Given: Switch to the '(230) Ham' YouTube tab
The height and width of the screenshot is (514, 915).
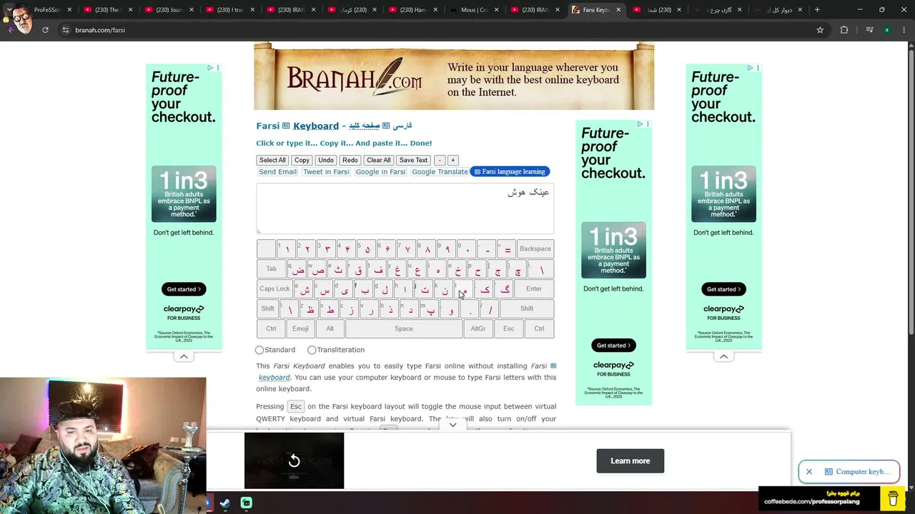Looking at the screenshot, I should (x=413, y=10).
